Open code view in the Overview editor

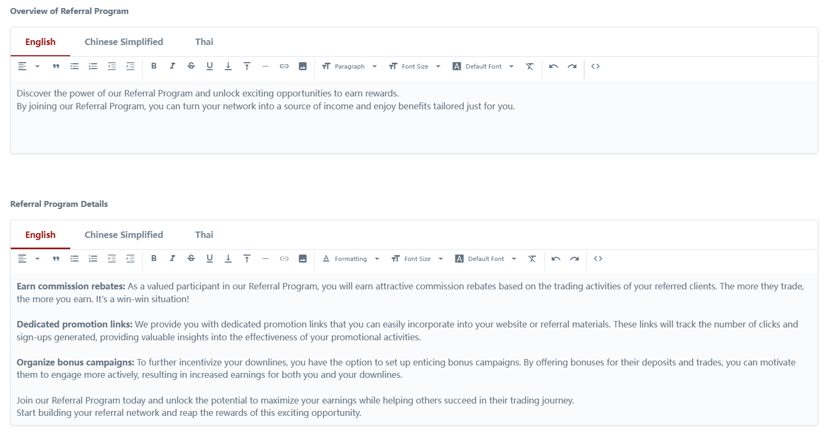tap(595, 66)
